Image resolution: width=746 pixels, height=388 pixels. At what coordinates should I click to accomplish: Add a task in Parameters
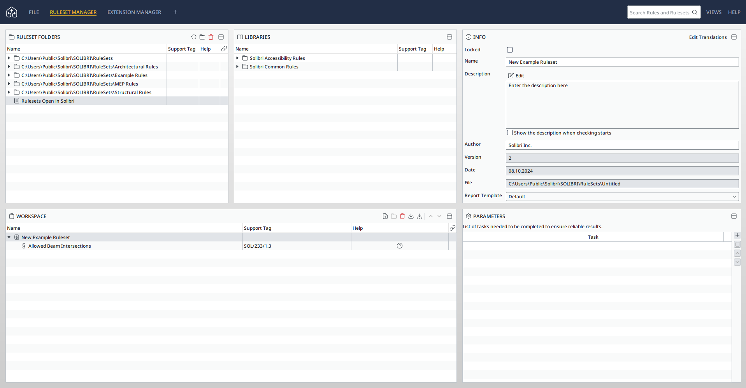[x=737, y=235]
